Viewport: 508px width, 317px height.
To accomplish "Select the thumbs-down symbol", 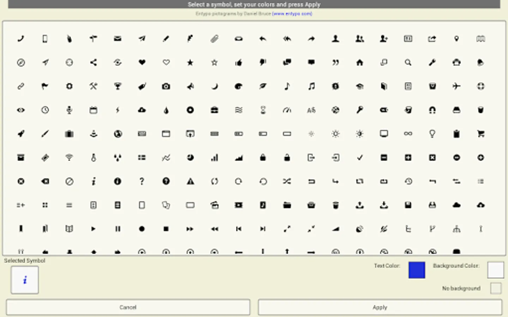I will tap(263, 63).
